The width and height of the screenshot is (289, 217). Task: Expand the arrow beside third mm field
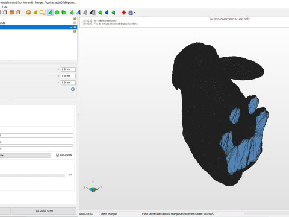58,83
